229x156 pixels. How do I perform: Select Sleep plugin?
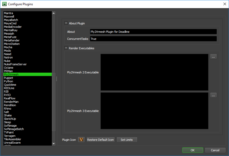coord(28,122)
